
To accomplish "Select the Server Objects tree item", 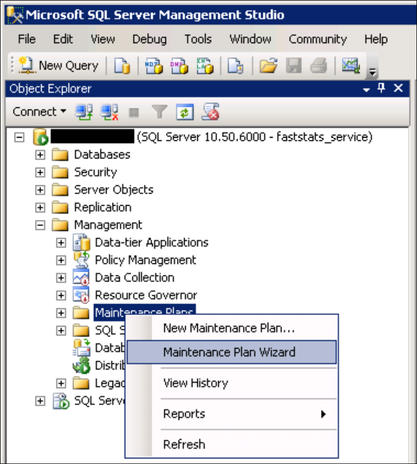I will pyautogui.click(x=114, y=189).
